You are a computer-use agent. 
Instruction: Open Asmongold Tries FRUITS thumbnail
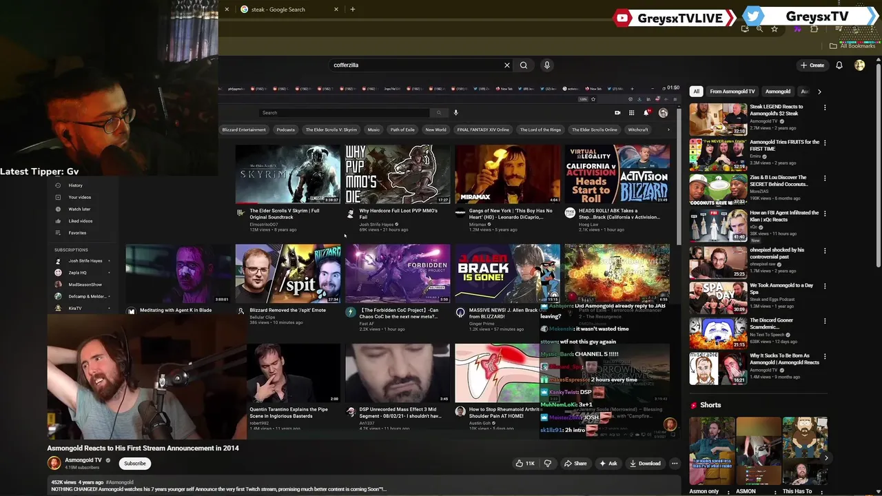coord(718,154)
